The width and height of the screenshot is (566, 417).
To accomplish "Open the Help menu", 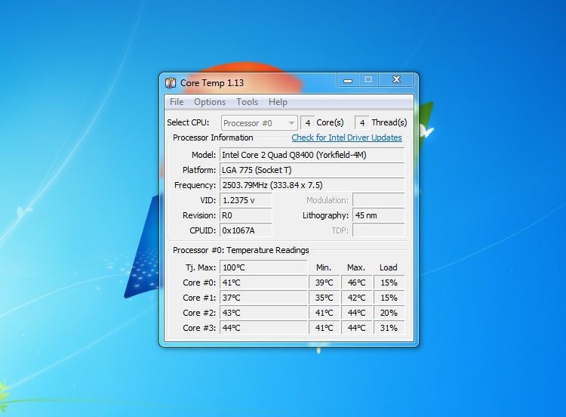I will [x=278, y=102].
